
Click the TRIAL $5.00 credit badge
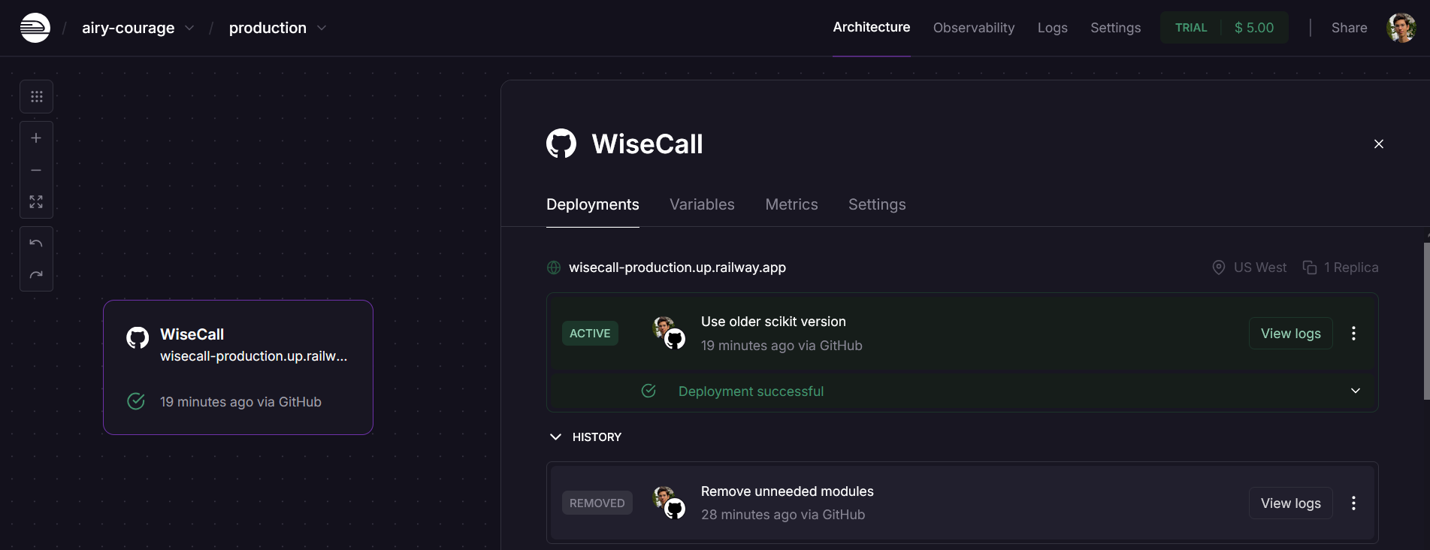tap(1224, 28)
